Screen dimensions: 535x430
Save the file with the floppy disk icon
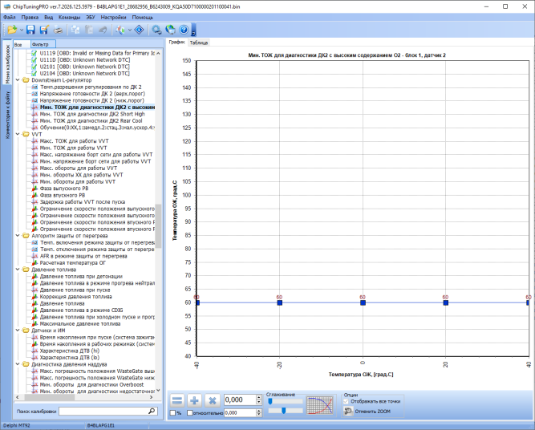pyautogui.click(x=30, y=30)
